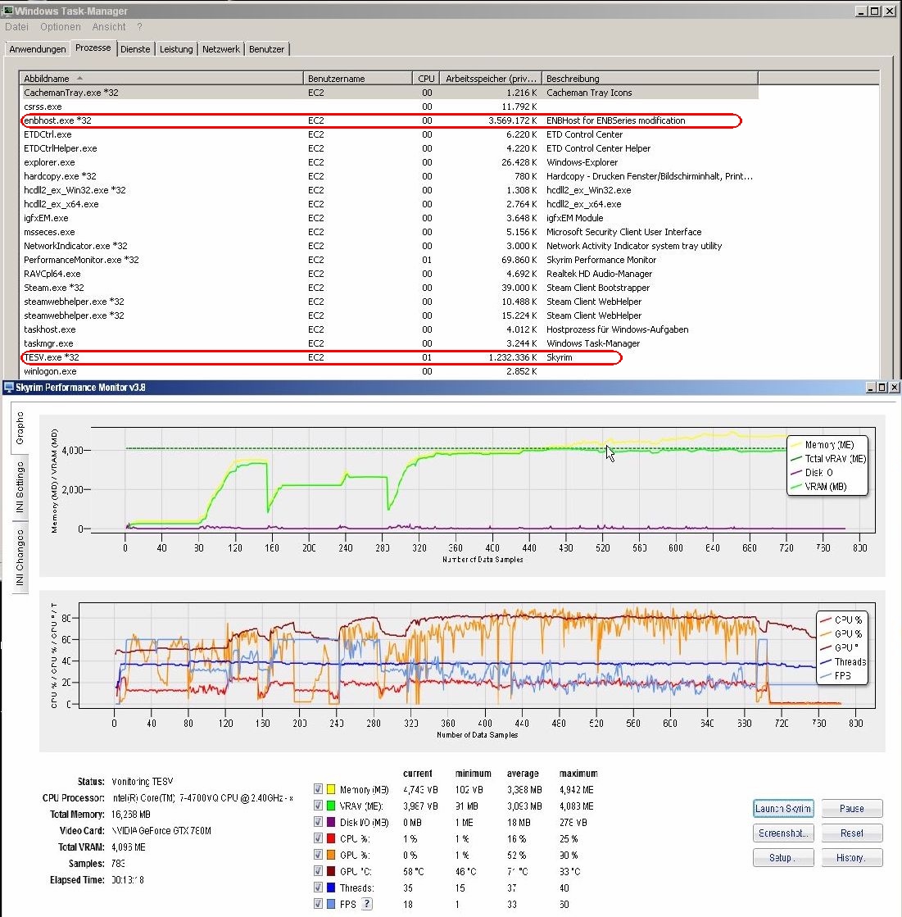This screenshot has width=902, height=917.
Task: Click the FPS help question mark icon
Action: (367, 904)
